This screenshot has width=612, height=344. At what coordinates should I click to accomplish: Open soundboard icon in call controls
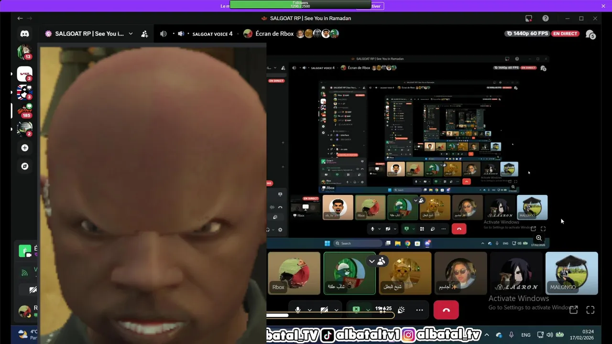(x=401, y=310)
